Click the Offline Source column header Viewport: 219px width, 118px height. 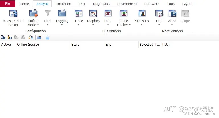pyautogui.click(x=43, y=45)
